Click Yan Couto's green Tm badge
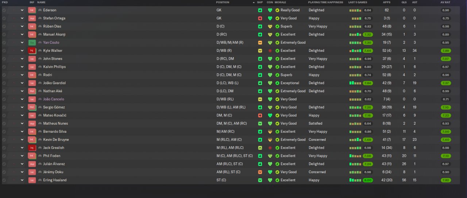The width and height of the screenshot is (467, 198). 32,43
